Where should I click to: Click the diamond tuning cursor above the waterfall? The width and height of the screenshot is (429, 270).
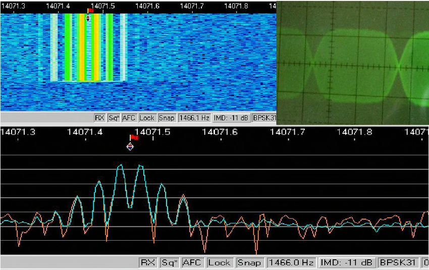tap(88, 18)
